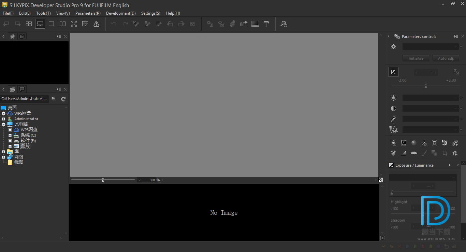Open the Tools menu
This screenshot has height=252, width=466.
tap(43, 13)
